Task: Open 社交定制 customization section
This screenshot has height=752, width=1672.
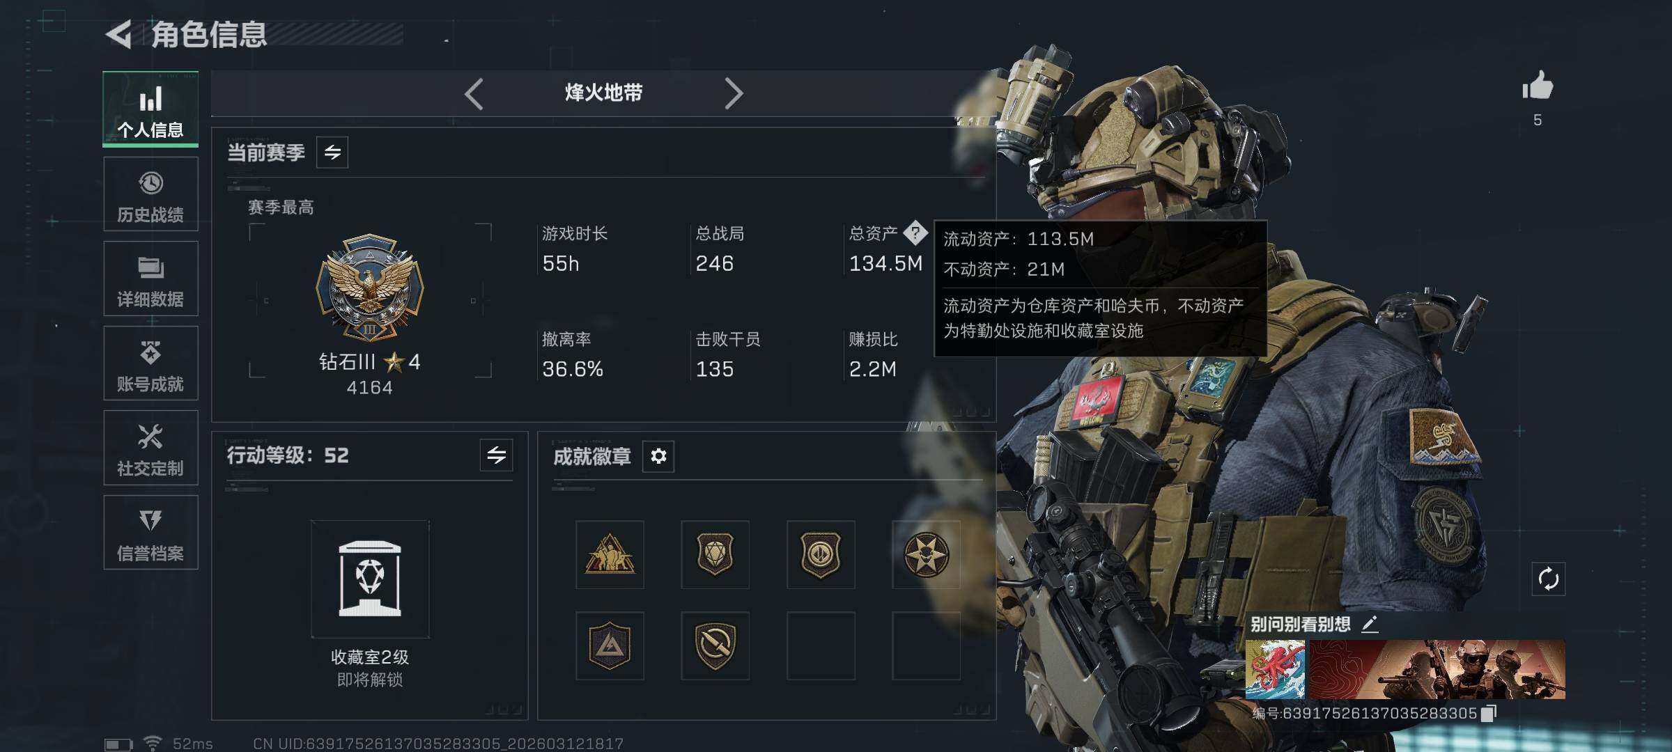Action: pyautogui.click(x=150, y=448)
